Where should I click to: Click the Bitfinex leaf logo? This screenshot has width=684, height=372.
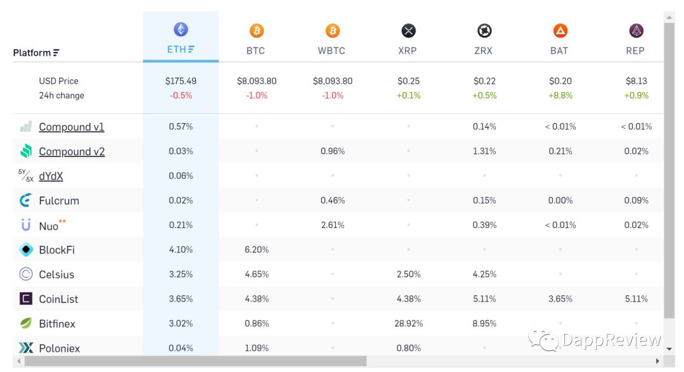coord(26,323)
